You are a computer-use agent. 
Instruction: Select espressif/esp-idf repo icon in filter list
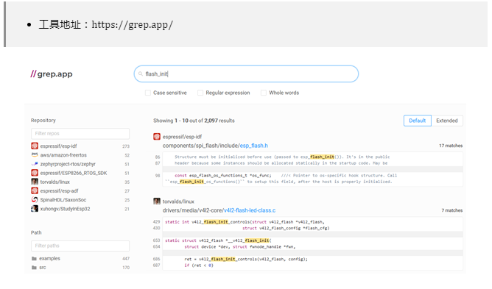[35, 146]
